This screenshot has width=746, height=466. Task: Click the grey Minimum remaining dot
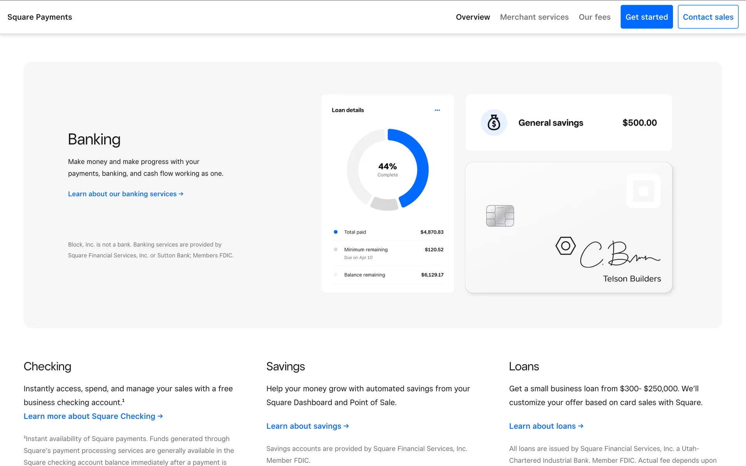(336, 249)
